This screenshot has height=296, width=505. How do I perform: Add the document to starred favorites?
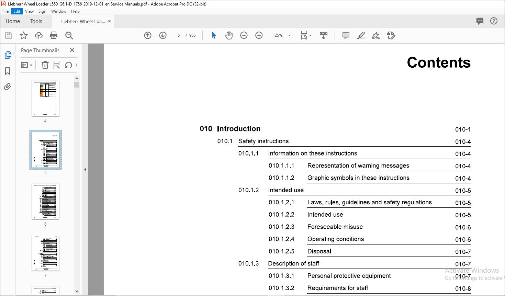point(24,35)
